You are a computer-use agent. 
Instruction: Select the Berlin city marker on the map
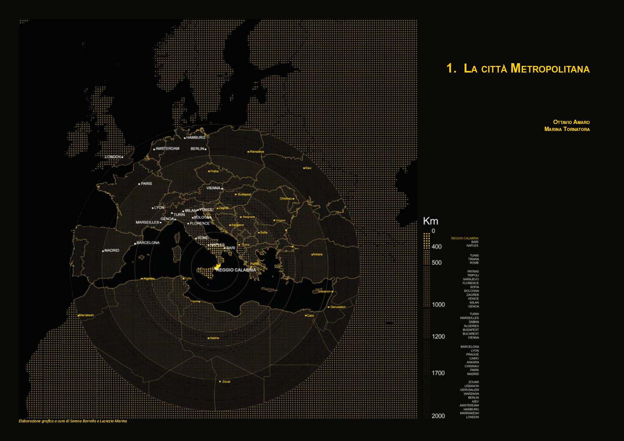(x=206, y=149)
